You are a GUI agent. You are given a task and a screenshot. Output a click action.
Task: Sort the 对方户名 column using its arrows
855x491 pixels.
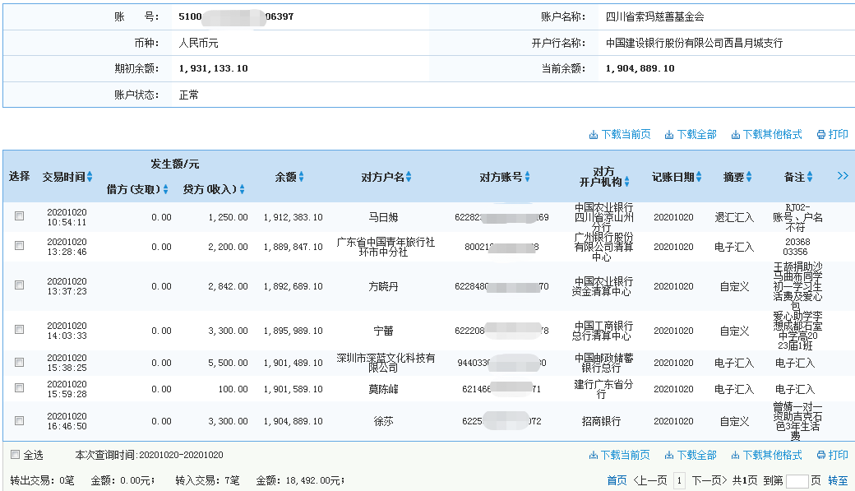[408, 176]
